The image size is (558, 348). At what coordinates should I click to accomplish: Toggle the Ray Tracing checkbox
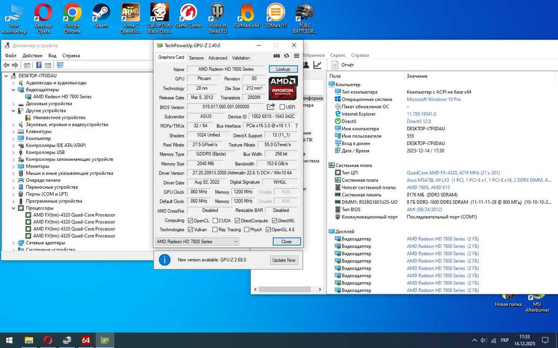tap(215, 230)
